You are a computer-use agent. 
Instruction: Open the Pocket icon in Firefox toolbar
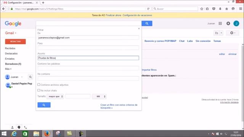click(x=213, y=9)
